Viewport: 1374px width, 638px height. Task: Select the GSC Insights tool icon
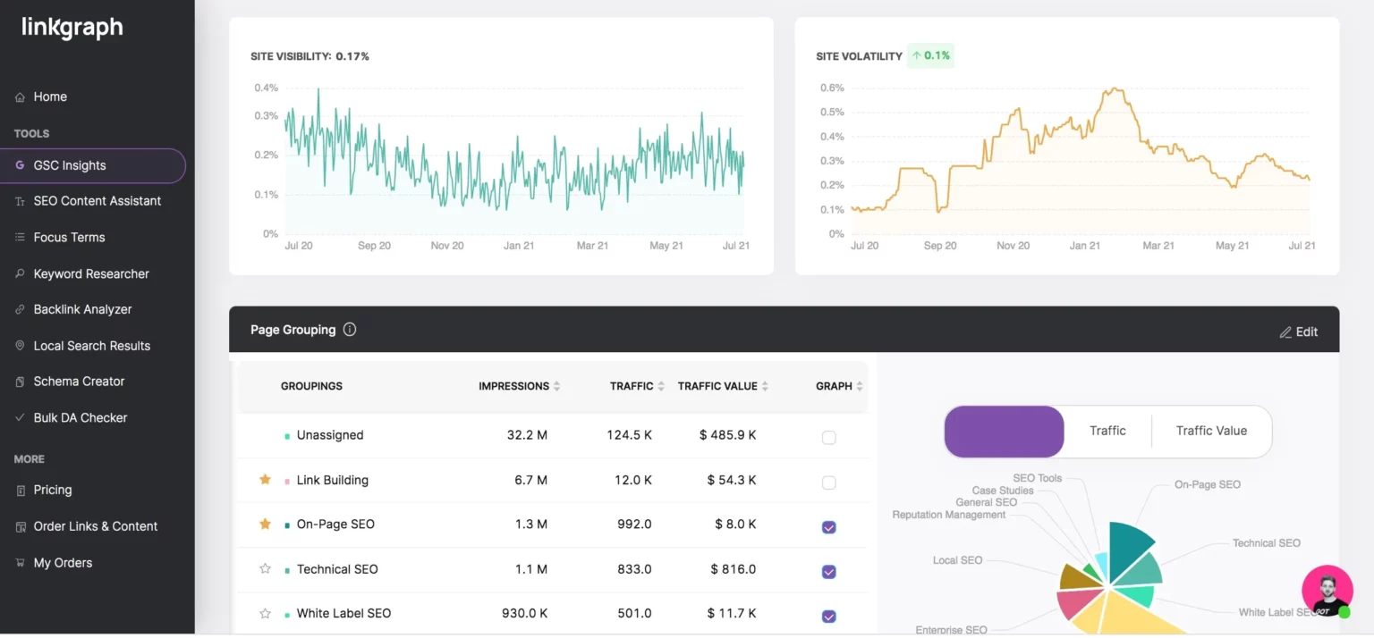19,165
